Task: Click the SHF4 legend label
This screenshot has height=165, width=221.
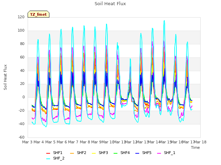Action: coord(125,153)
